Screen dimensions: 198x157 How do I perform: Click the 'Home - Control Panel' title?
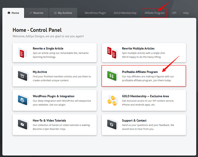tap(37, 30)
